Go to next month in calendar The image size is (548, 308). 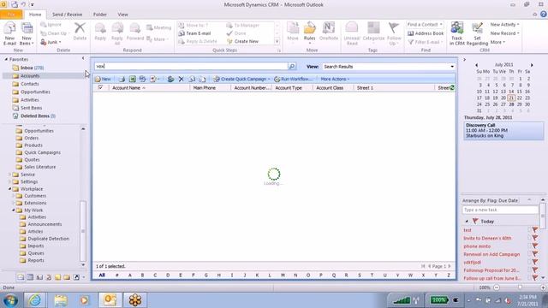click(x=532, y=65)
